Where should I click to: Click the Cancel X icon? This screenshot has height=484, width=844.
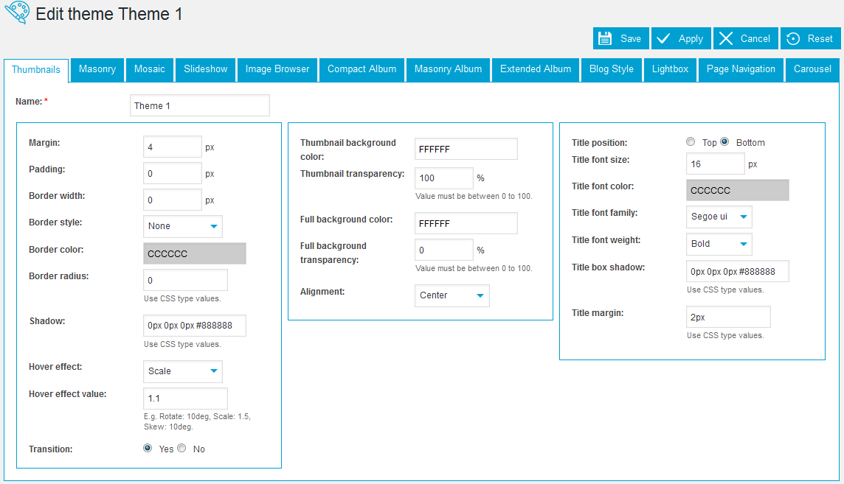pyautogui.click(x=726, y=38)
